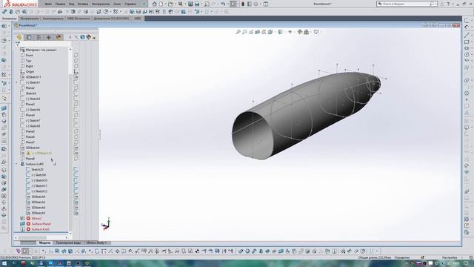This screenshot has height=267, width=474.
Task: Toggle display pane visibility for 3DSketch5 row
Action: pos(76,213)
